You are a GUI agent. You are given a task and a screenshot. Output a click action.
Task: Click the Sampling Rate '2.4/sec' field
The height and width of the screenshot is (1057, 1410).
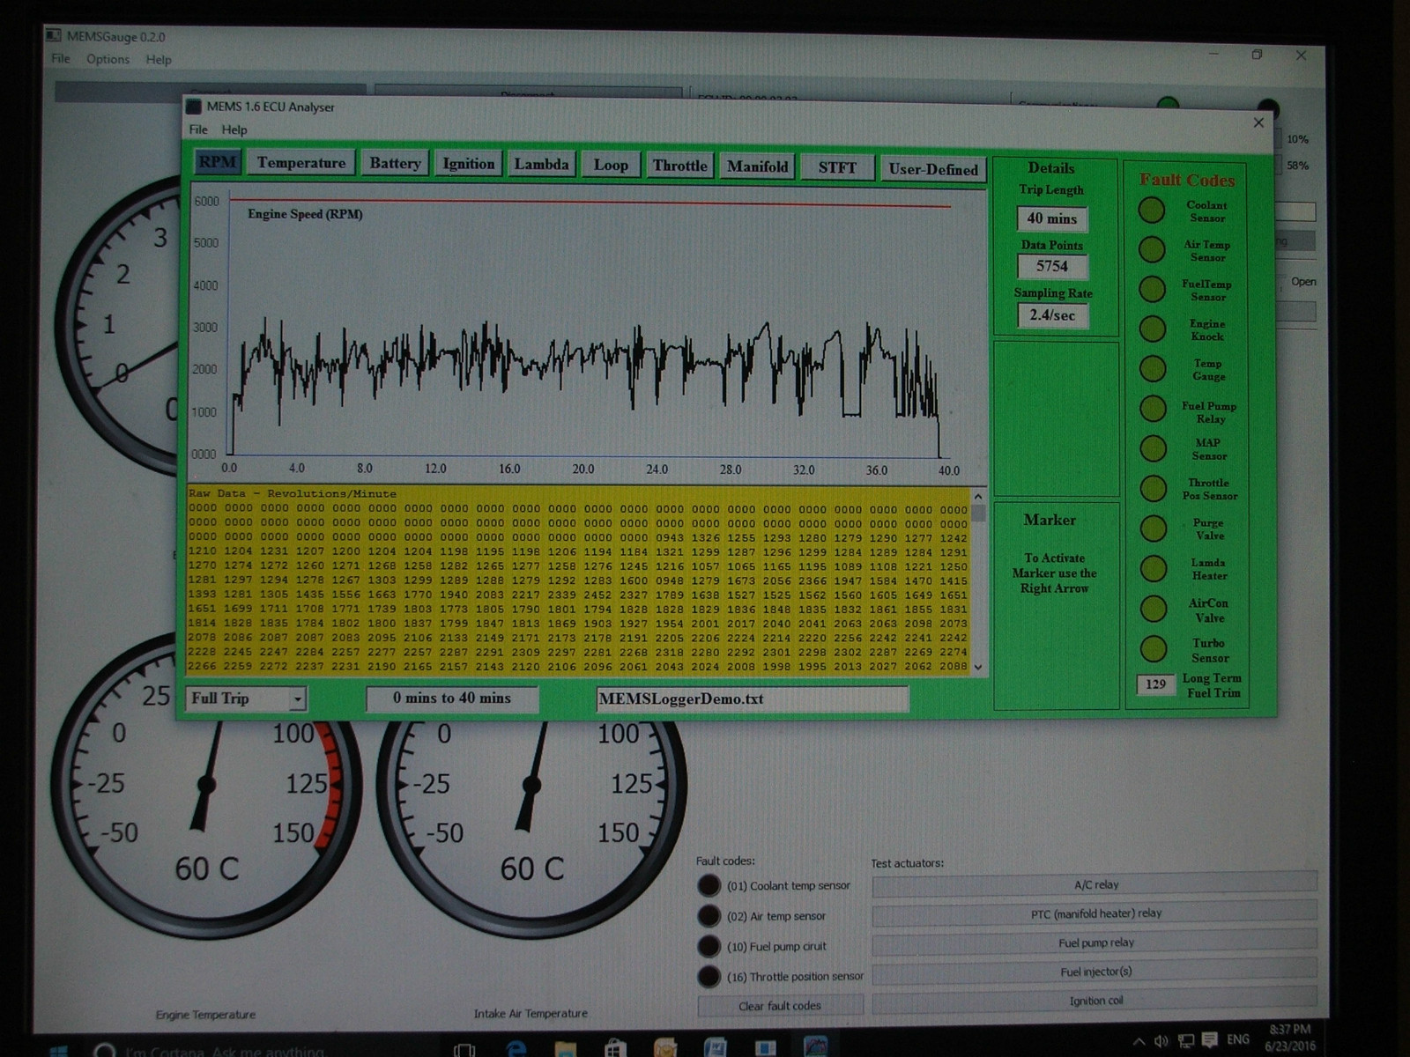(1052, 315)
